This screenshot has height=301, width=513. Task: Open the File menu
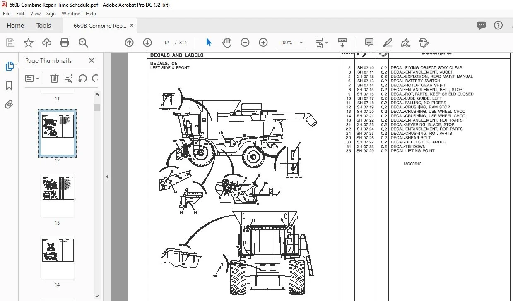pyautogui.click(x=7, y=14)
